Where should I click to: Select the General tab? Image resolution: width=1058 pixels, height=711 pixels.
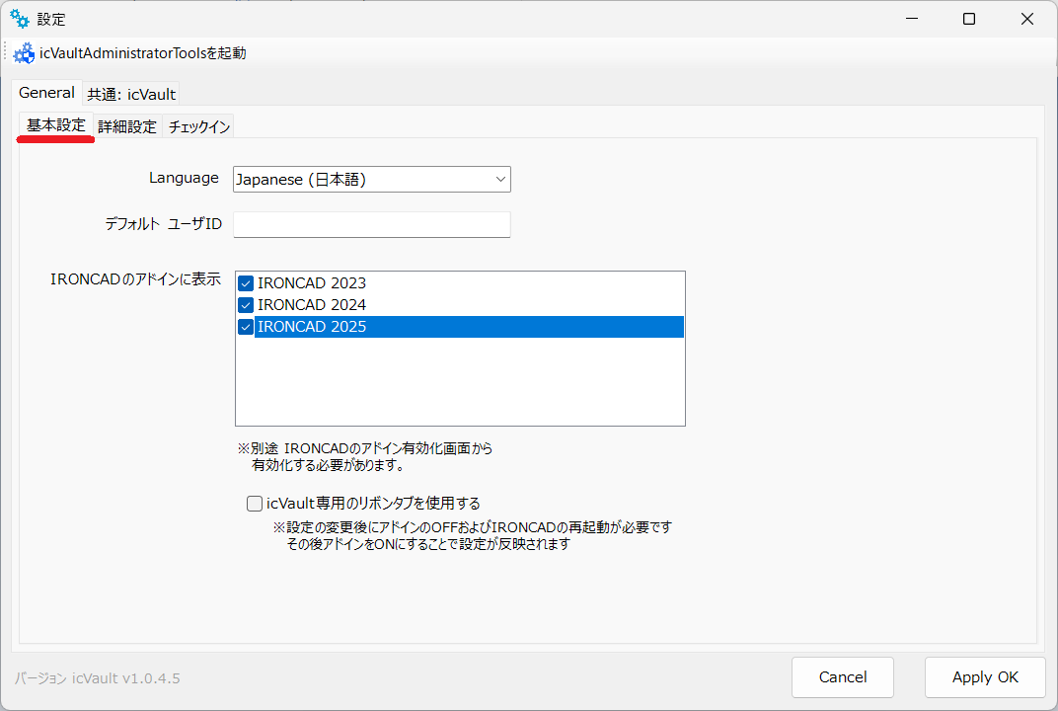[46, 92]
